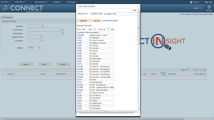This screenshot has height=120, width=214.
Task: Open the Department lookup magnifier
Action: (42, 37)
